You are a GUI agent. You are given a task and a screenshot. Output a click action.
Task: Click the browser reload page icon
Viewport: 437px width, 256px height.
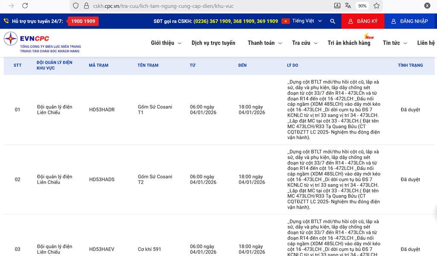[x=25, y=6]
